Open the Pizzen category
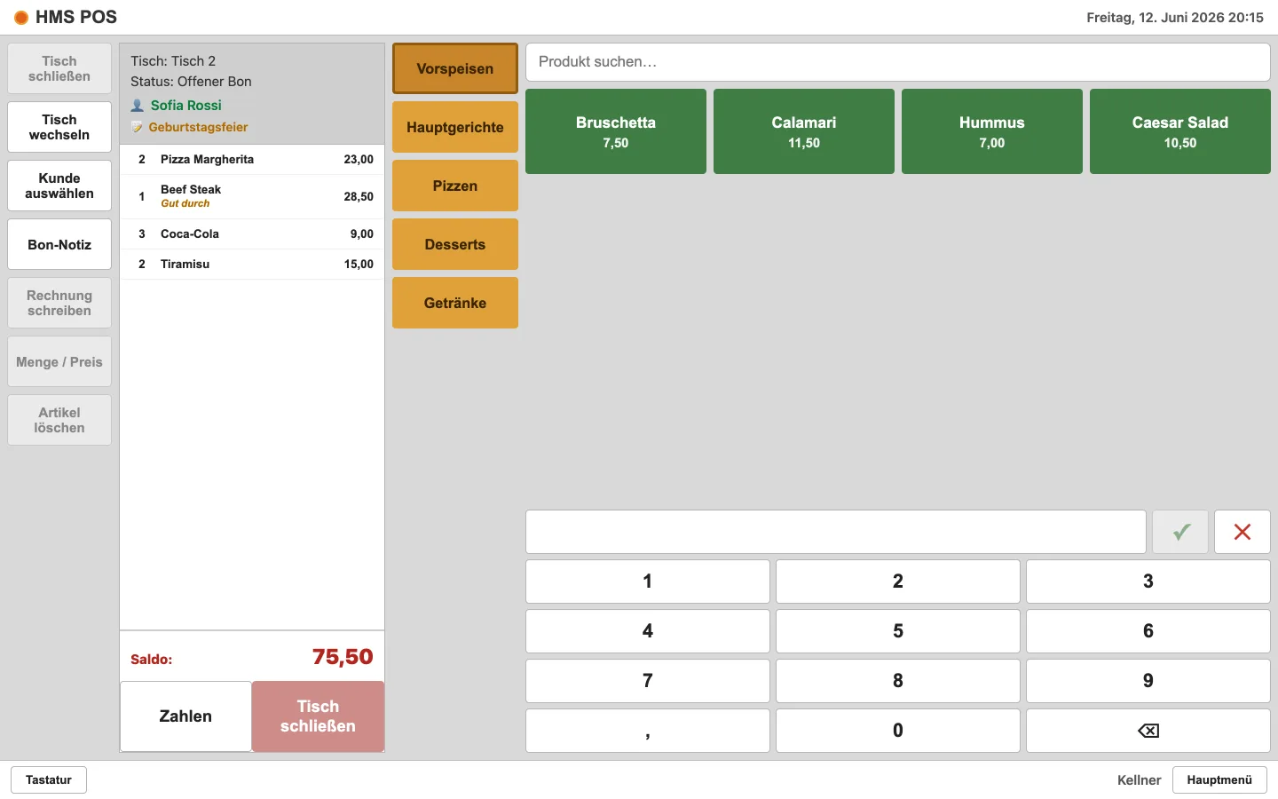1278x799 pixels. 455,186
